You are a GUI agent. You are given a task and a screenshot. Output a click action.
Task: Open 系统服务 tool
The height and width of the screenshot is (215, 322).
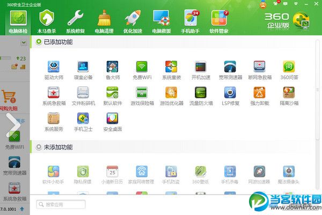pyautogui.click(x=54, y=122)
